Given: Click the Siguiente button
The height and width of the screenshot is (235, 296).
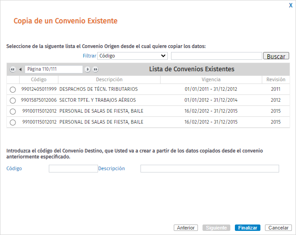Looking at the screenshot, I should [216, 228].
